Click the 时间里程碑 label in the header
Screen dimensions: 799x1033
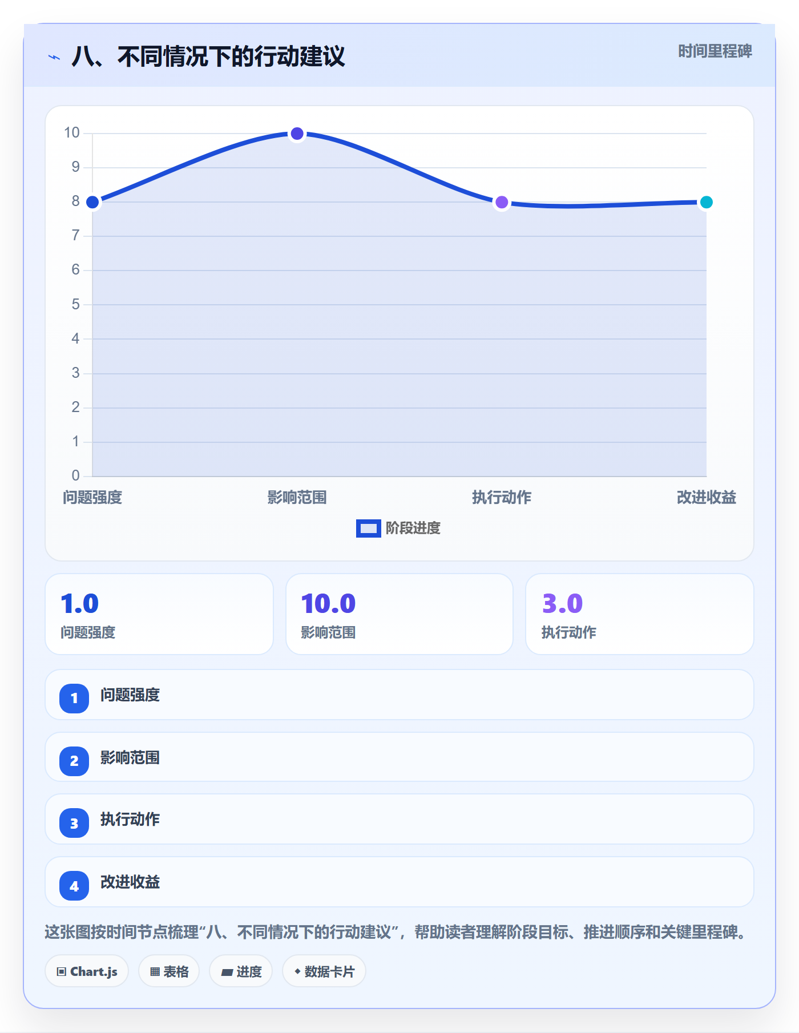pyautogui.click(x=715, y=51)
